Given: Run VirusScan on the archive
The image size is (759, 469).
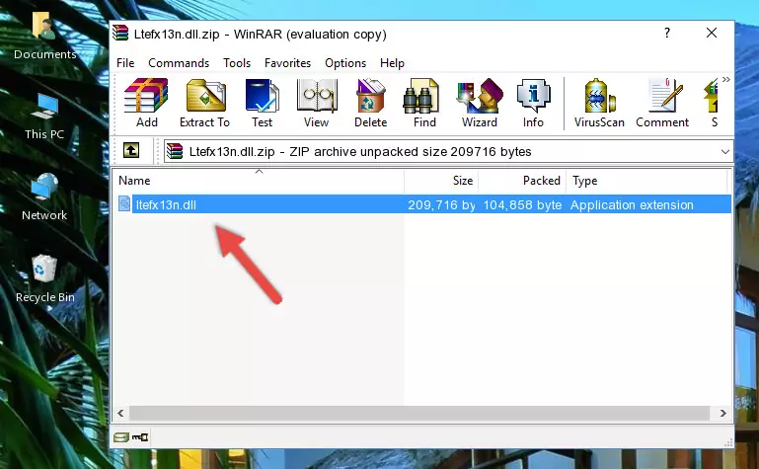Looking at the screenshot, I should click(x=599, y=103).
